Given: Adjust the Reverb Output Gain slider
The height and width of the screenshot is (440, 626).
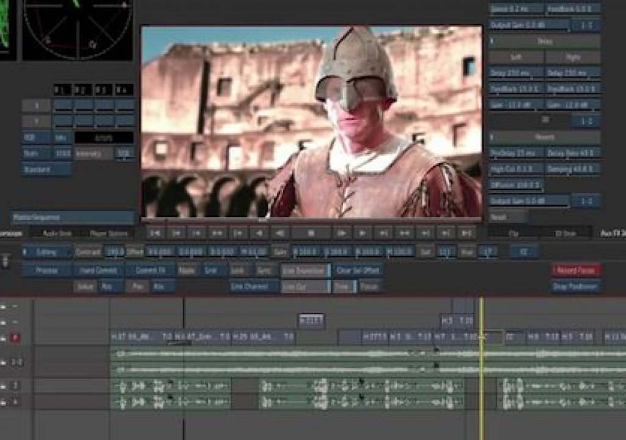Looking at the screenshot, I should tap(529, 201).
